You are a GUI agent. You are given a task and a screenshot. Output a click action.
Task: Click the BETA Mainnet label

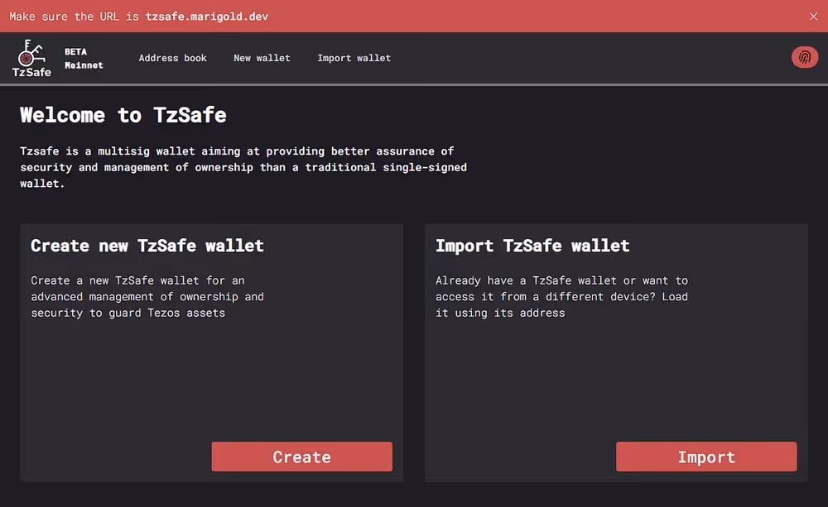click(x=83, y=58)
